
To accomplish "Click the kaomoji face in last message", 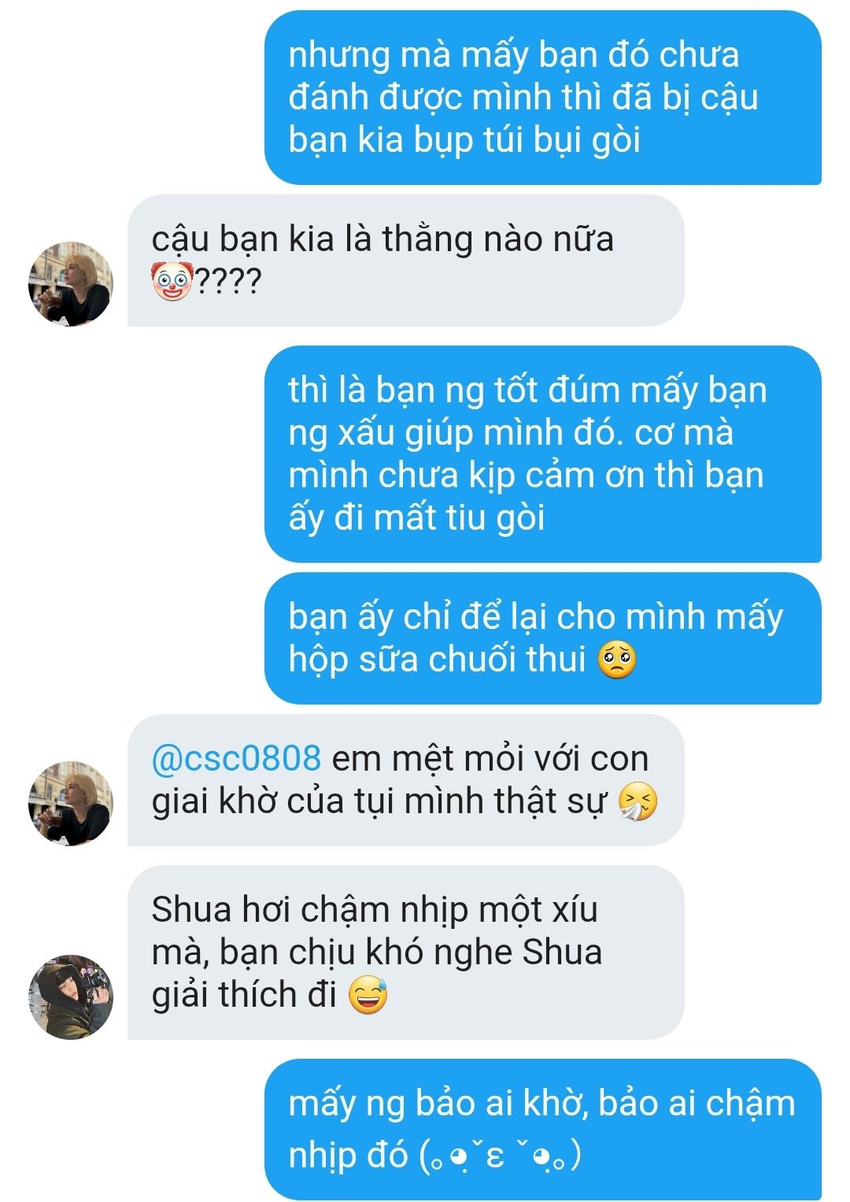I will click(501, 1156).
